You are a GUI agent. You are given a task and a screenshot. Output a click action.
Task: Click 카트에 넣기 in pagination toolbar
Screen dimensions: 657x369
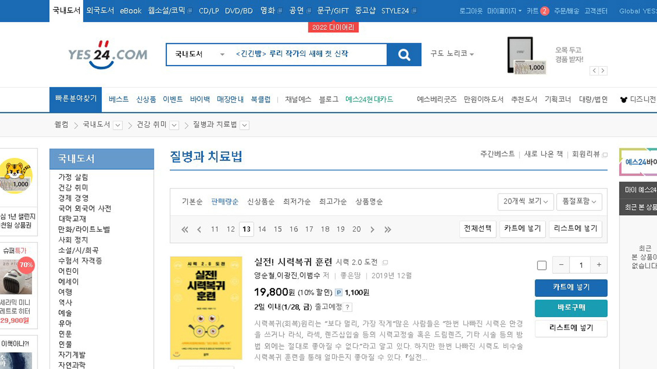[523, 229]
